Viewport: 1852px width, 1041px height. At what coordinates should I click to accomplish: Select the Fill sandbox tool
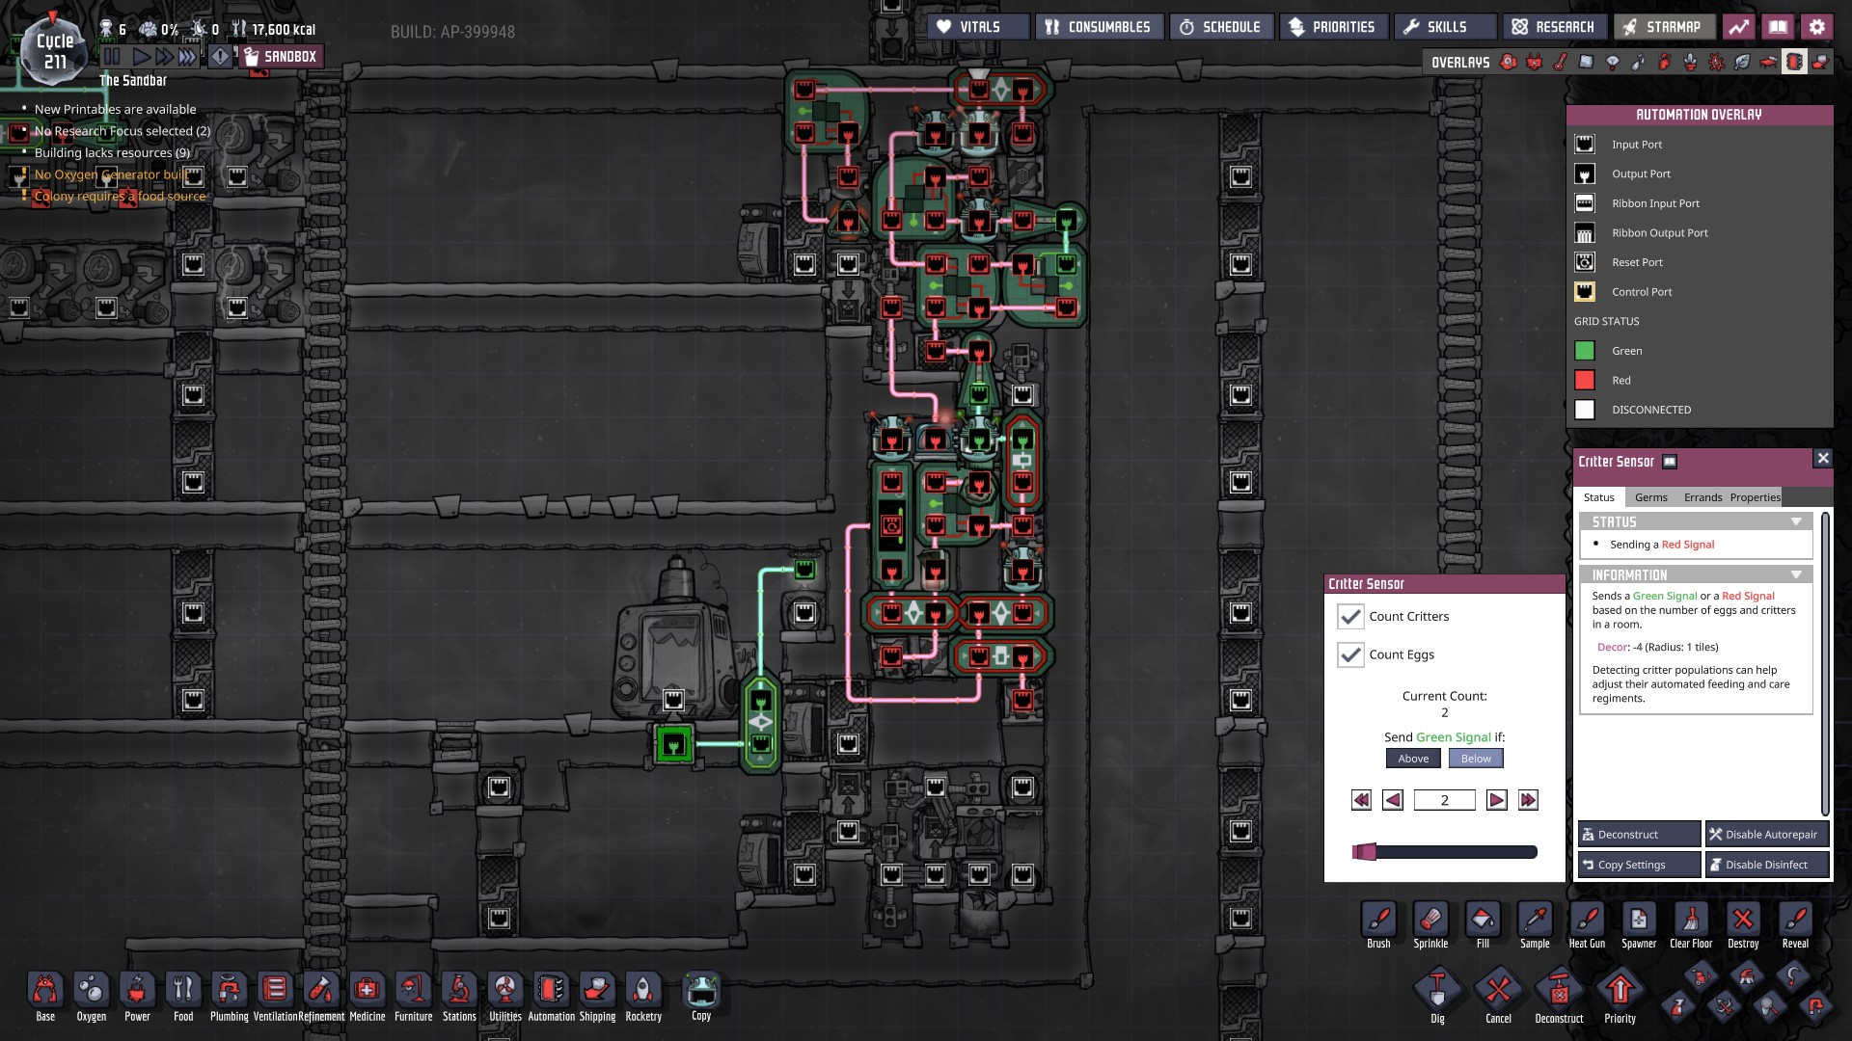(x=1484, y=925)
